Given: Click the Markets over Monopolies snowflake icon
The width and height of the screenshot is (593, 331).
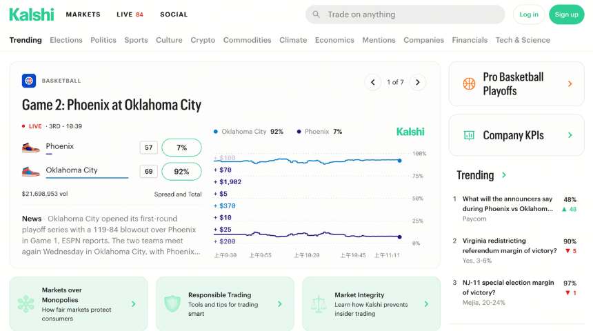Looking at the screenshot, I should [26, 304].
